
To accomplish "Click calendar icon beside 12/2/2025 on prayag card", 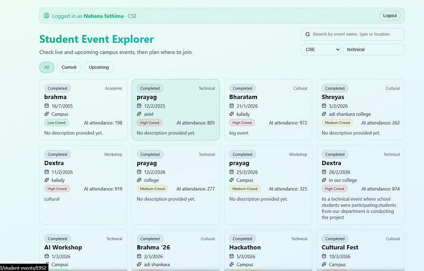I will pyautogui.click(x=139, y=106).
